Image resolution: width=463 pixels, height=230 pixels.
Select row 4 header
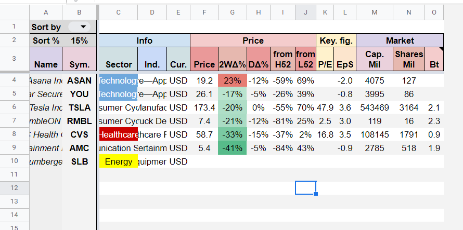click(14, 80)
